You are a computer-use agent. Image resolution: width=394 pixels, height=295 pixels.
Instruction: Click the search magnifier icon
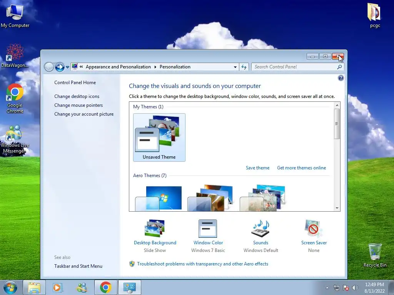339,67
